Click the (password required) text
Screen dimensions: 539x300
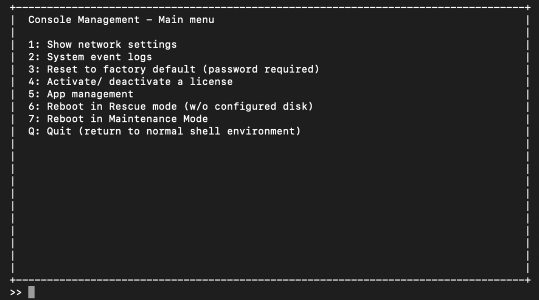(261, 69)
